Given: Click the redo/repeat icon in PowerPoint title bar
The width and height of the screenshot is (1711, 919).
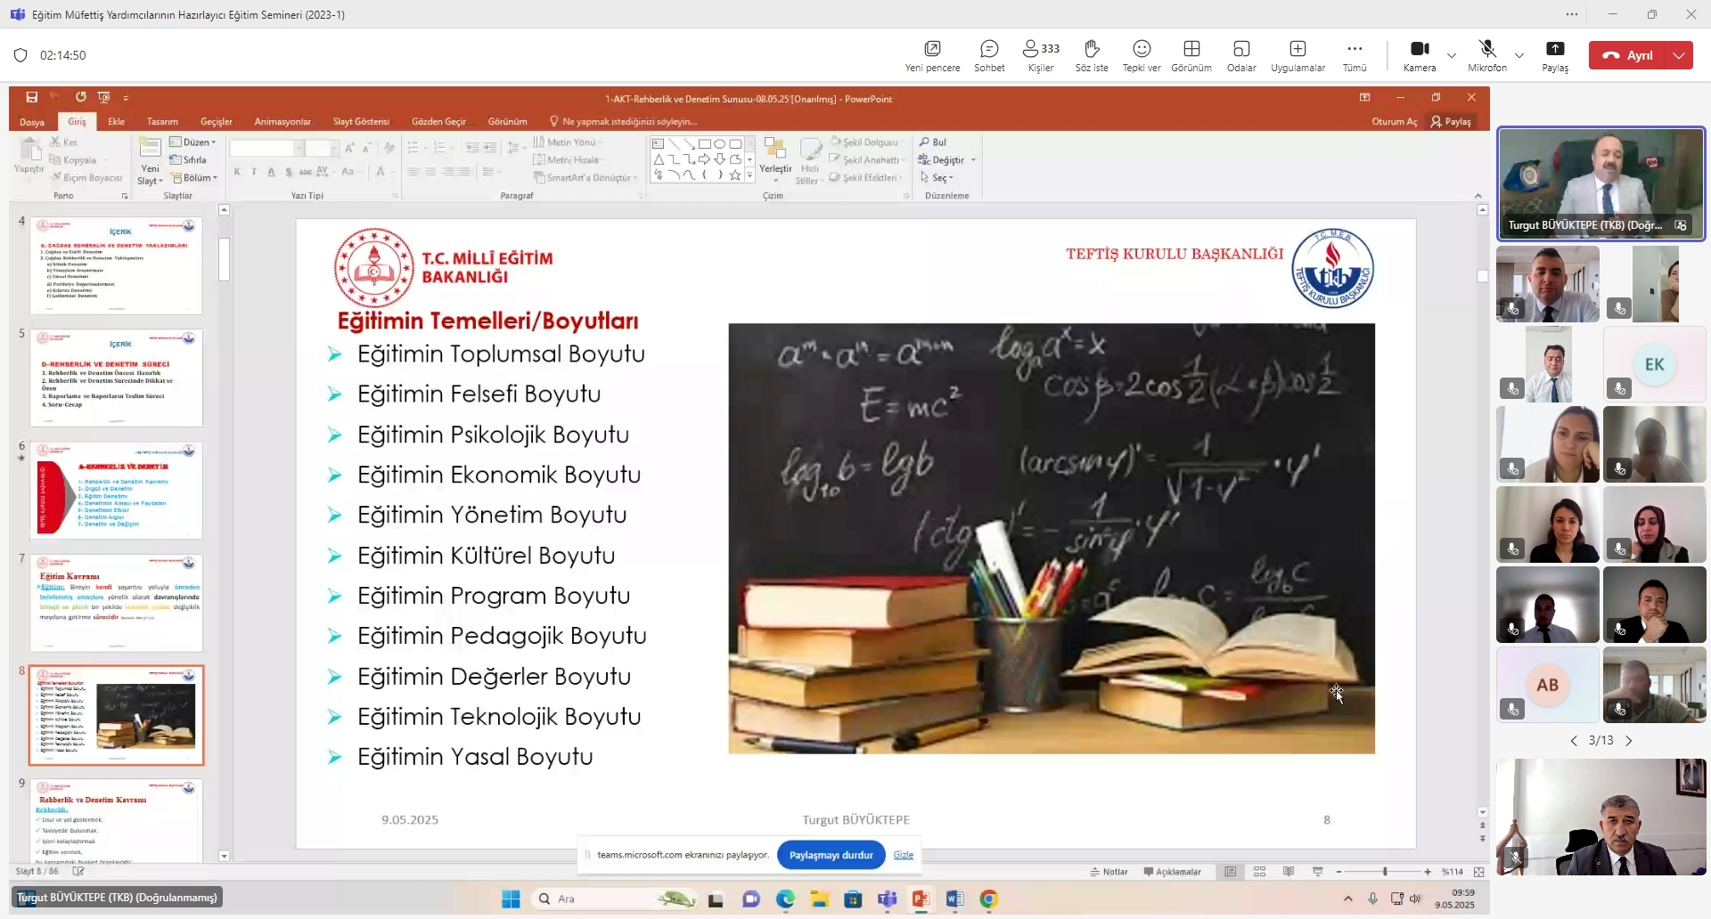Looking at the screenshot, I should (81, 97).
